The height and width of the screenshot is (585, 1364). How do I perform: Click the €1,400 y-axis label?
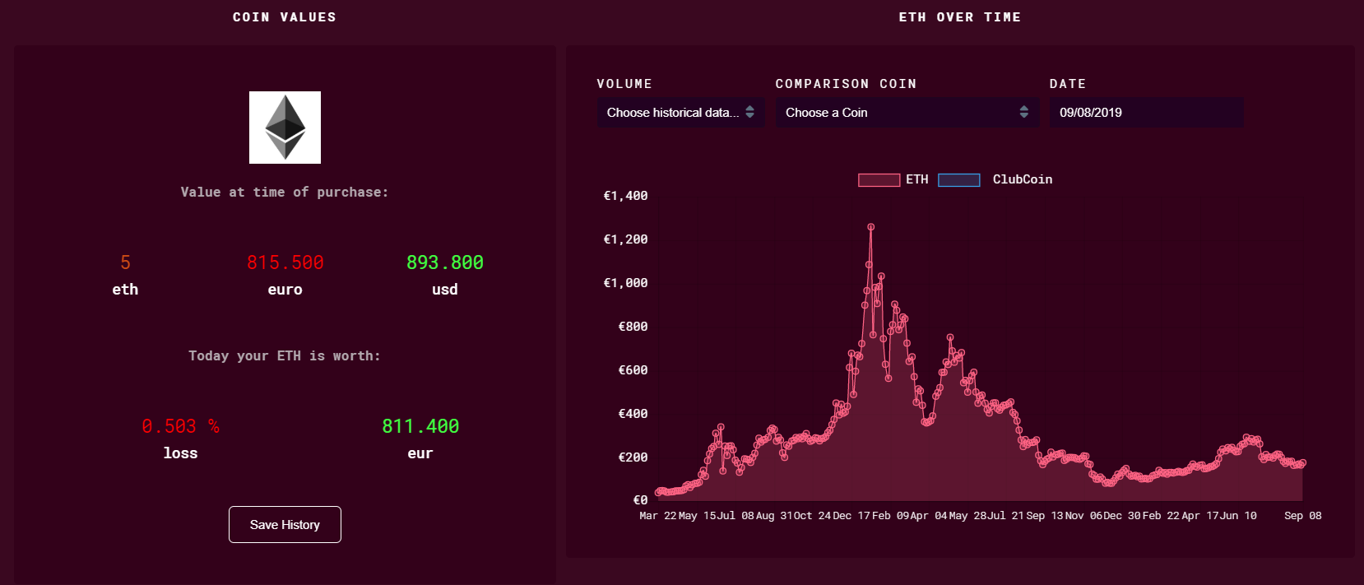pos(625,196)
